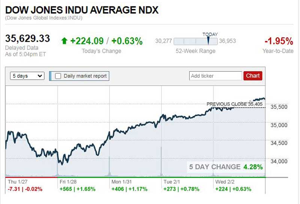Enable the Daily market report checkbox

pyautogui.click(x=58, y=76)
